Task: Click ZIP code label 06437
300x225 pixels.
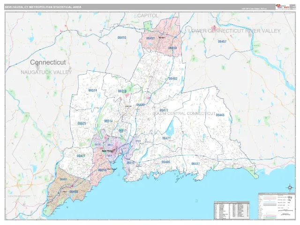Action: coord(195,164)
